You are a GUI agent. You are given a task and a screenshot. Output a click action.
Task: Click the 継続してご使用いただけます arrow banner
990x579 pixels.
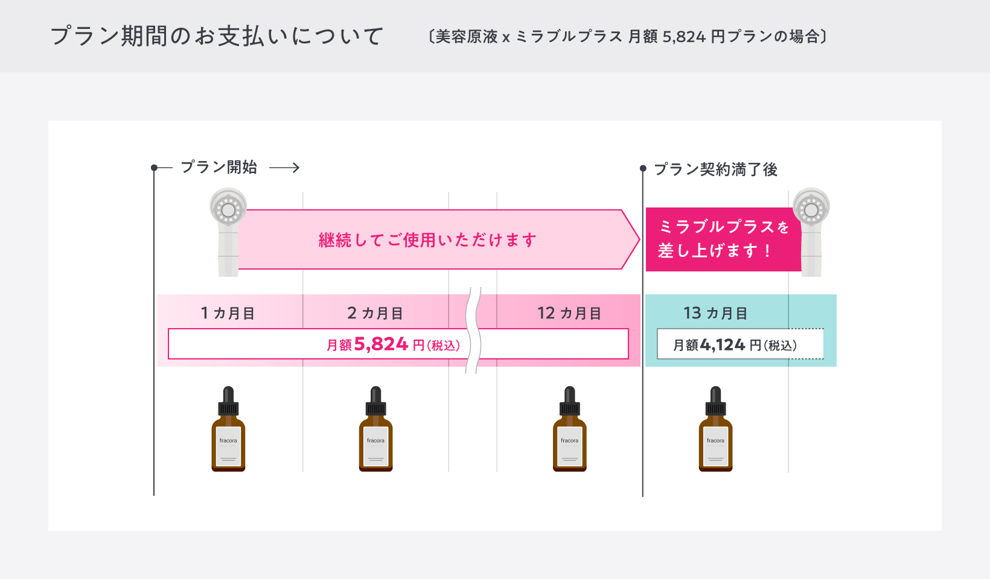click(439, 239)
